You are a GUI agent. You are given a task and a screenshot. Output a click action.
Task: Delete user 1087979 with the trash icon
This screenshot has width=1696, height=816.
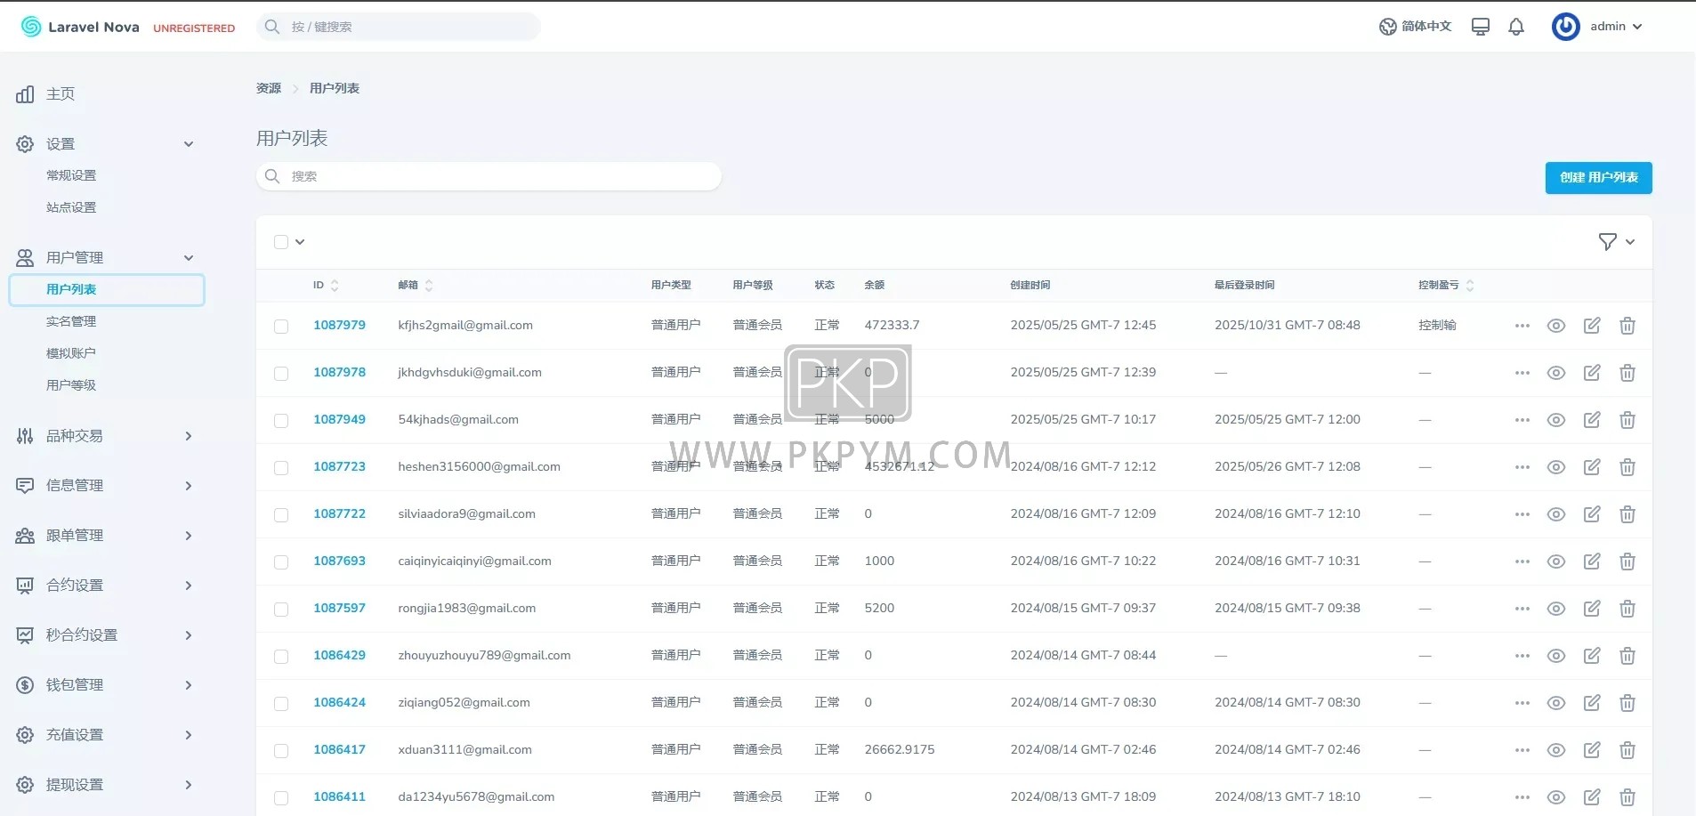coord(1627,326)
